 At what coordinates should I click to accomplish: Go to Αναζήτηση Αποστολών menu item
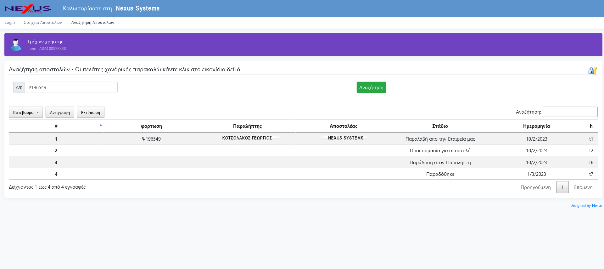pos(92,23)
